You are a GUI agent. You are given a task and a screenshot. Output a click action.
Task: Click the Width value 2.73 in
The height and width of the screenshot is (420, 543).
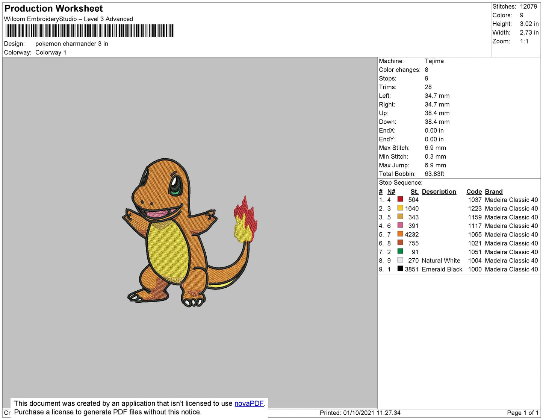tap(529, 33)
